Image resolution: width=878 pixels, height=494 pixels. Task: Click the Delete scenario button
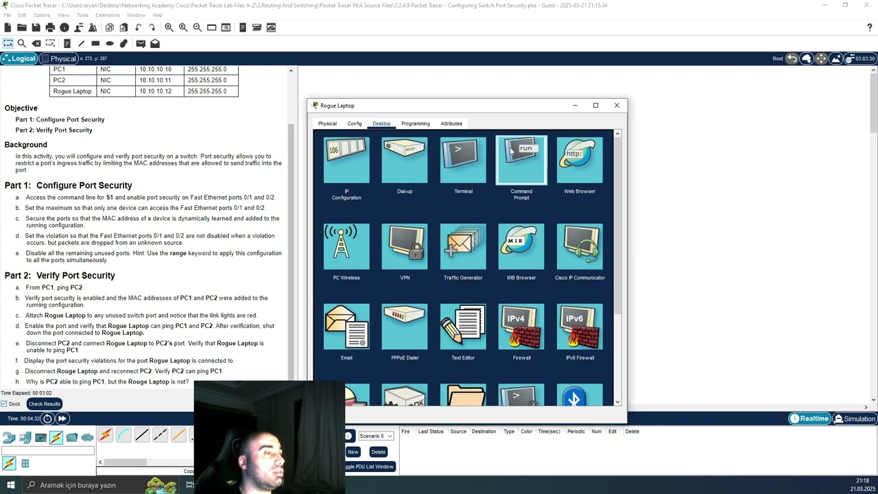point(378,451)
